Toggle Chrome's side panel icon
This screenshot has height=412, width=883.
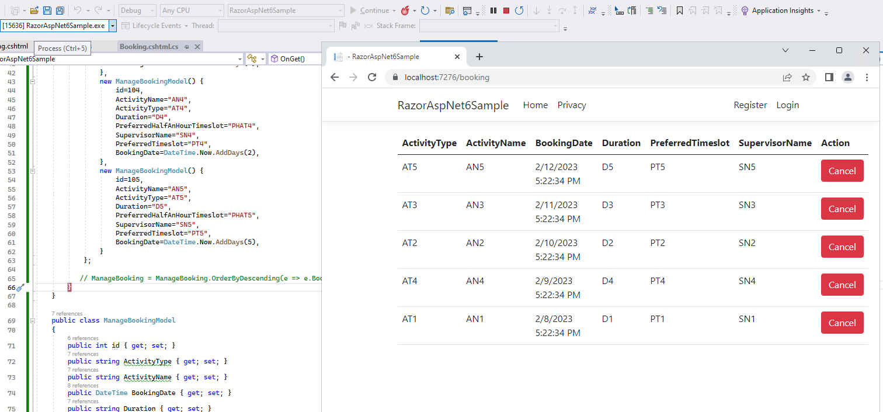(829, 77)
